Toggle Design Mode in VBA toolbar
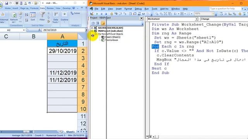The height and width of the screenshot is (139, 248). click(92, 14)
